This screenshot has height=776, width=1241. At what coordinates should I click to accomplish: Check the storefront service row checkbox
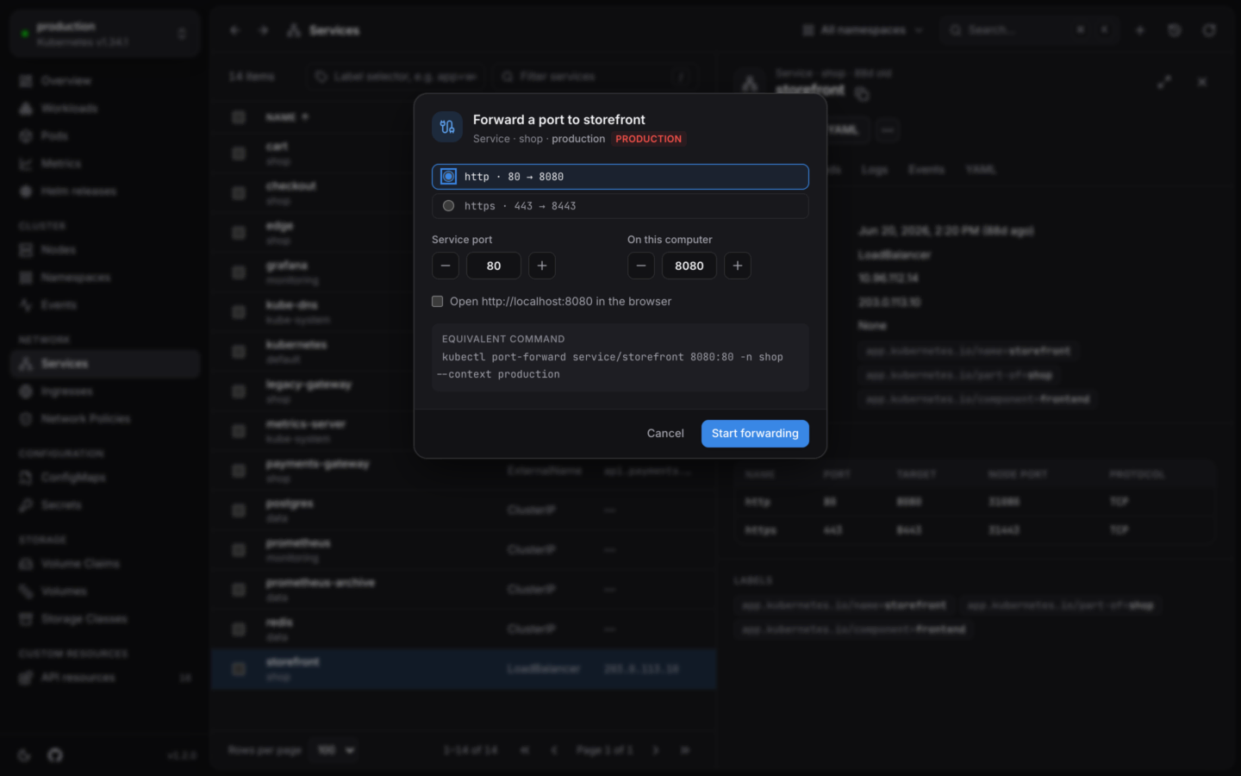(239, 669)
